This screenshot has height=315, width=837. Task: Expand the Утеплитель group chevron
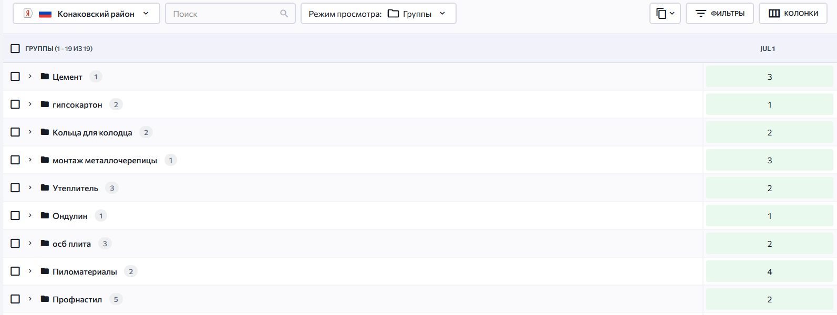coord(30,188)
